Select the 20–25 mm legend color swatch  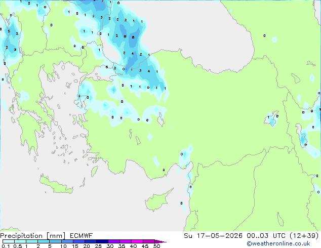point(90,241)
